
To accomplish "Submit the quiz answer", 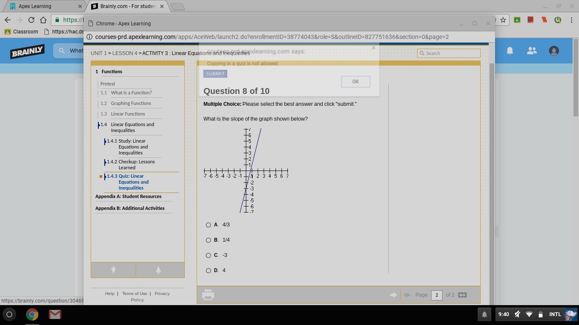I will (215, 74).
